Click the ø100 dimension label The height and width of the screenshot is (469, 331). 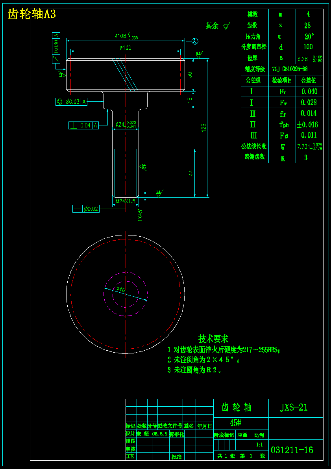[126, 48]
